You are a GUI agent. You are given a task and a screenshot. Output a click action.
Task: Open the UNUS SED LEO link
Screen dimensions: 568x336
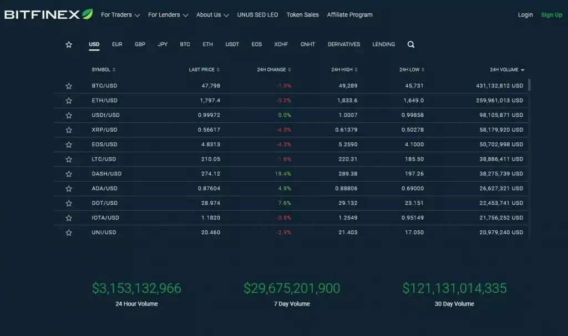(257, 15)
